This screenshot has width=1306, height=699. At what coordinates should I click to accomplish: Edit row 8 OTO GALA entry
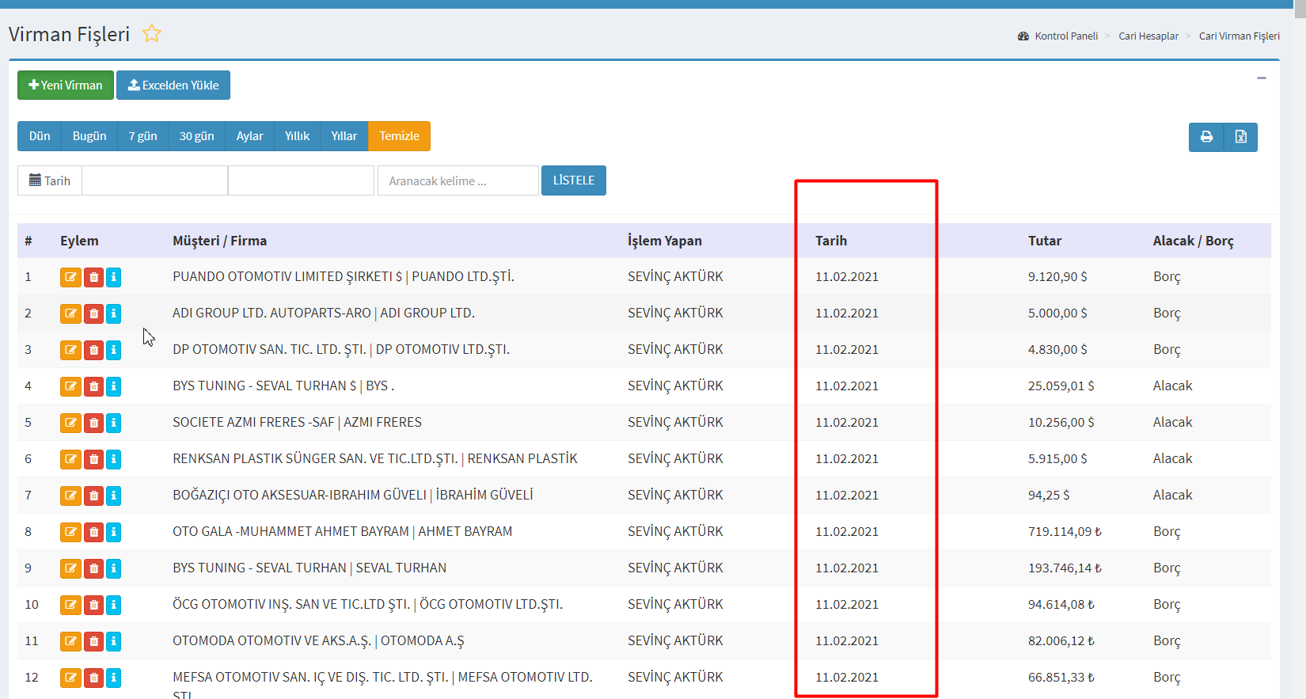[x=70, y=532]
